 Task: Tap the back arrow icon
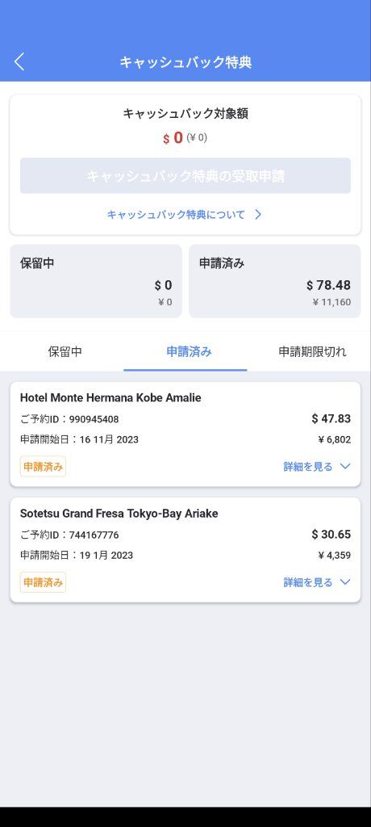[19, 61]
